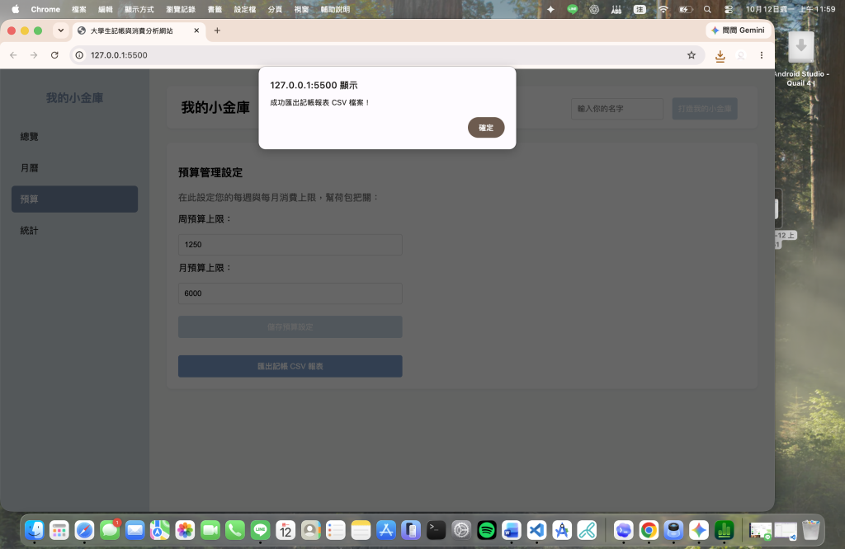
Task: Focus the 輸入你的名字 name field
Action: (617, 109)
